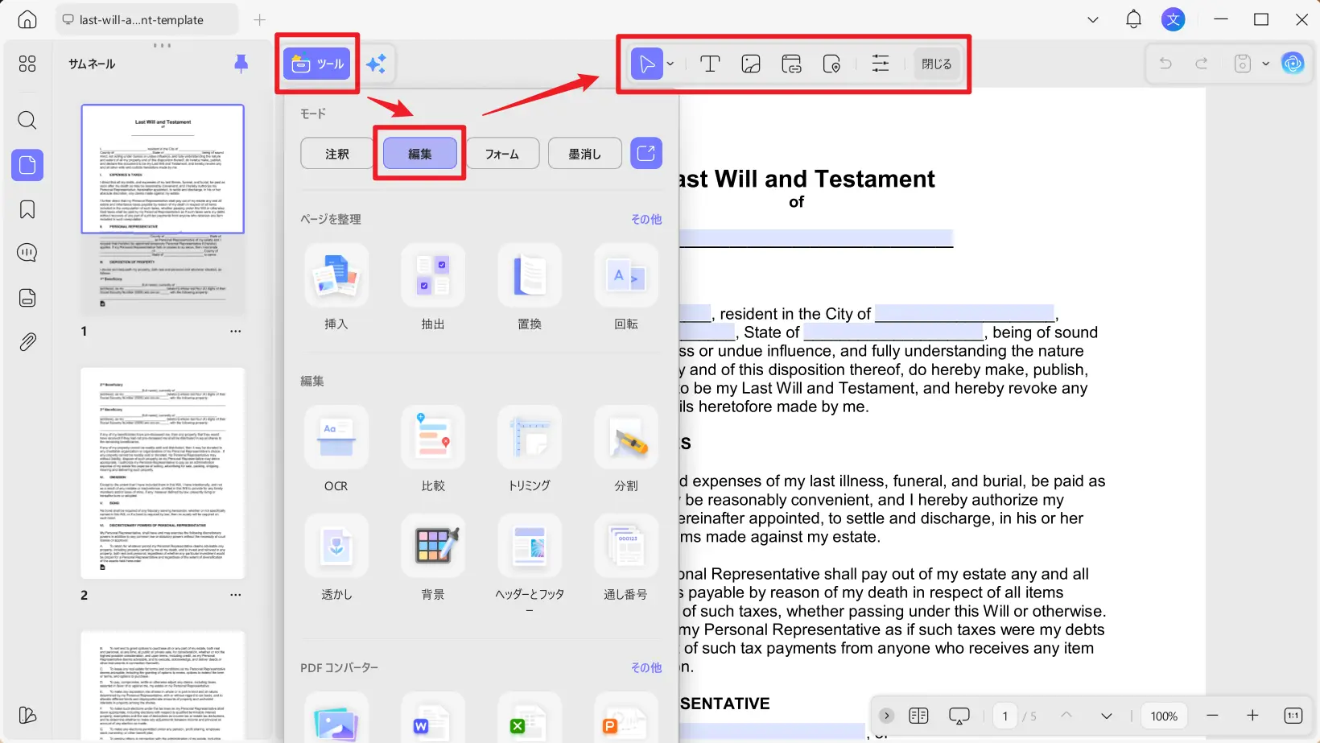Image resolution: width=1320 pixels, height=743 pixels.
Task: Open the UPDF AI icon at top right
Action: 1293,64
